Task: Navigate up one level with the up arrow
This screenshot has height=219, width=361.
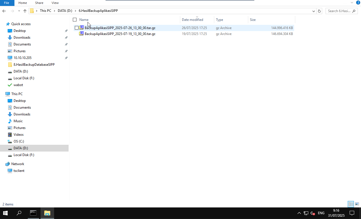Action: [25, 11]
